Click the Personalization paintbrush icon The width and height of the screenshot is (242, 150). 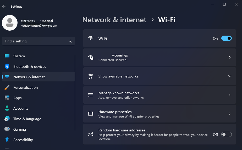7,87
